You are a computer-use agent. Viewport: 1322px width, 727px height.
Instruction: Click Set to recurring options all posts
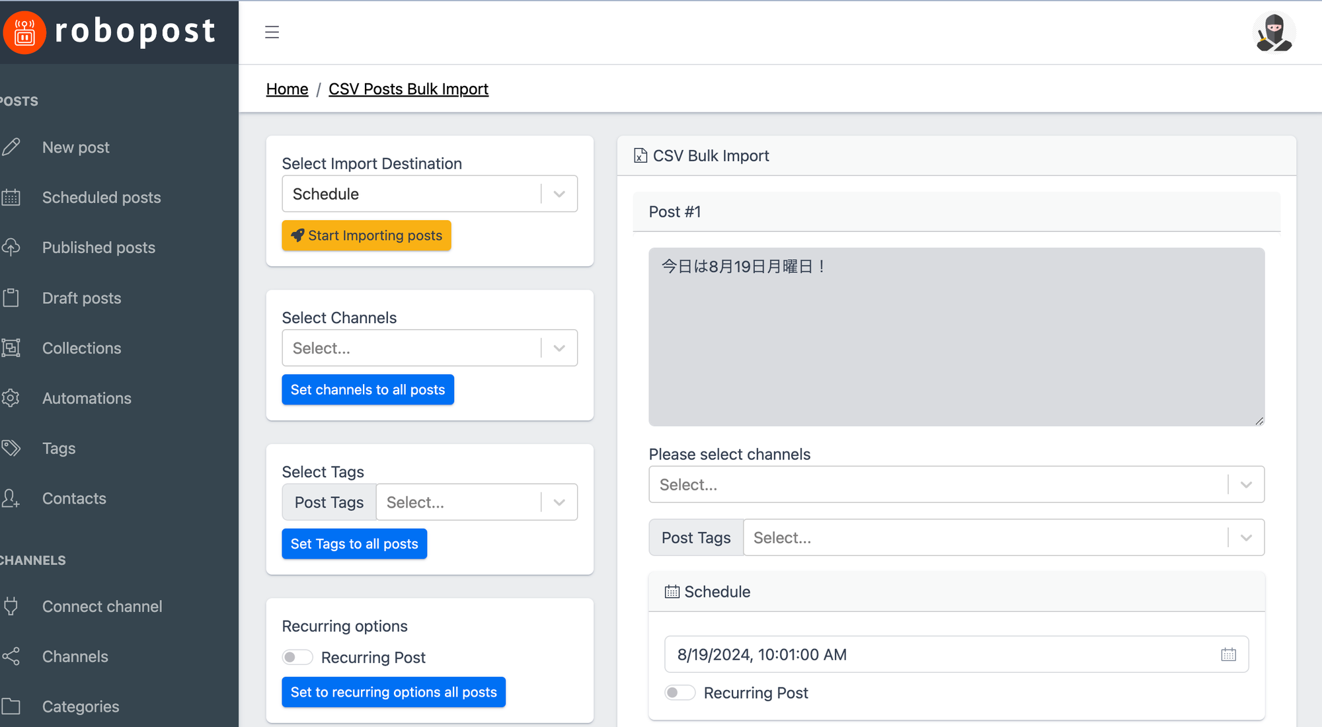[393, 692]
